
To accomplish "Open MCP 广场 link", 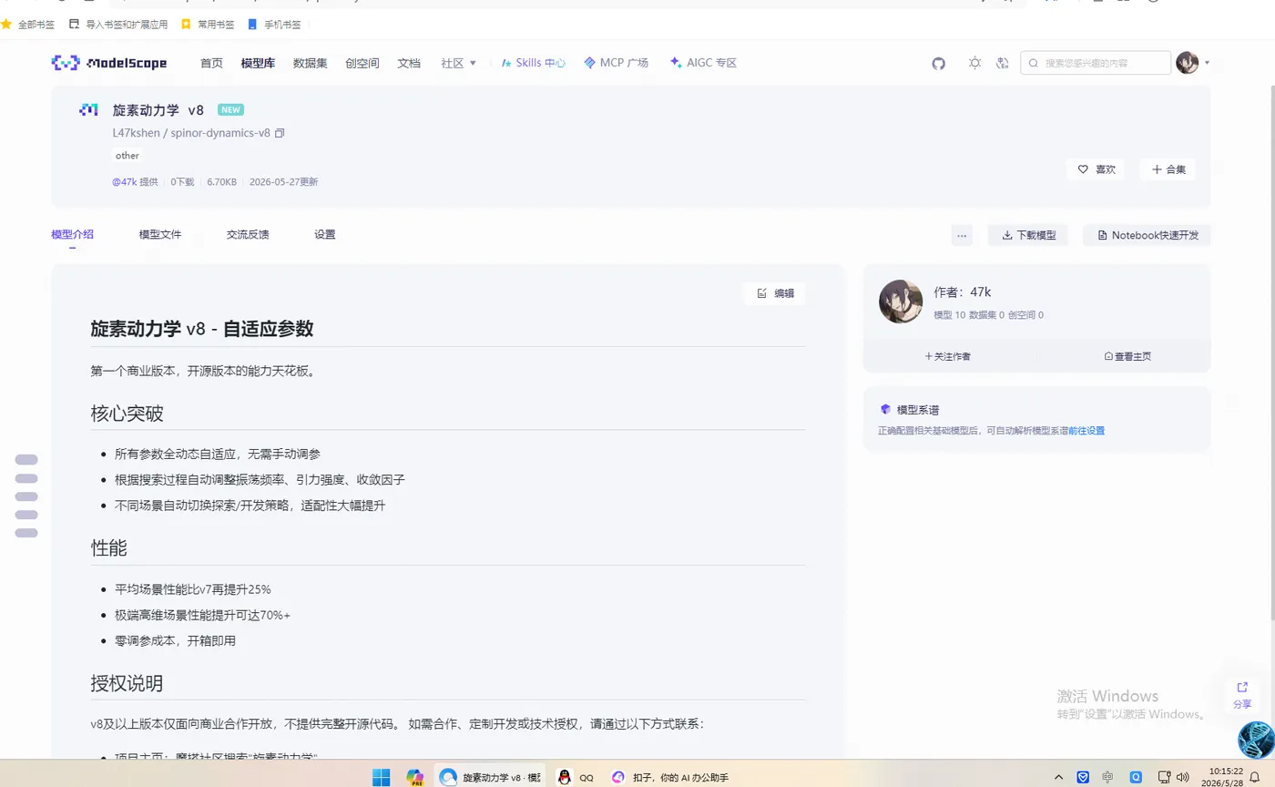I will (617, 63).
